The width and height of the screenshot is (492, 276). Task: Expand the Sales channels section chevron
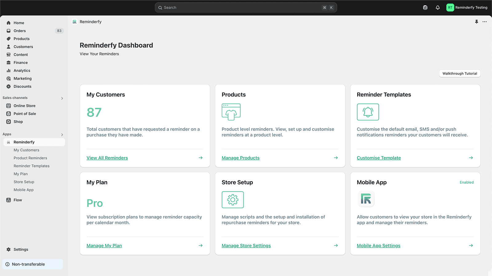click(62, 98)
